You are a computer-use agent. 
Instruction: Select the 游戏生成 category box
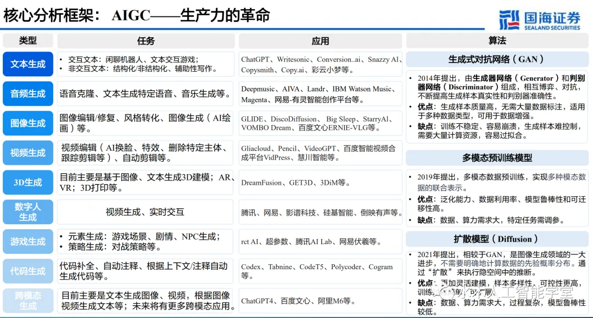(x=28, y=241)
